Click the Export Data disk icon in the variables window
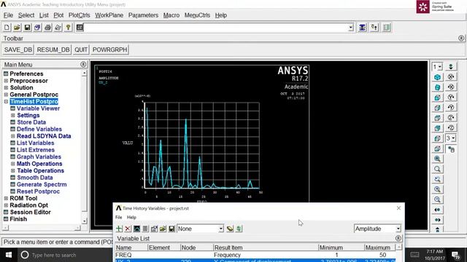 click(x=171, y=229)
